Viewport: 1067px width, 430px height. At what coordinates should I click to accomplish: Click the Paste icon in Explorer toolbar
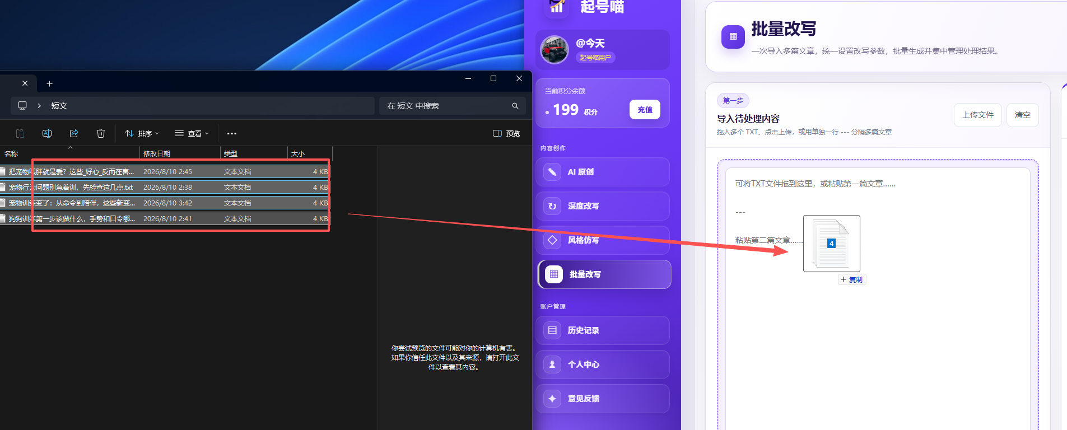coord(20,133)
